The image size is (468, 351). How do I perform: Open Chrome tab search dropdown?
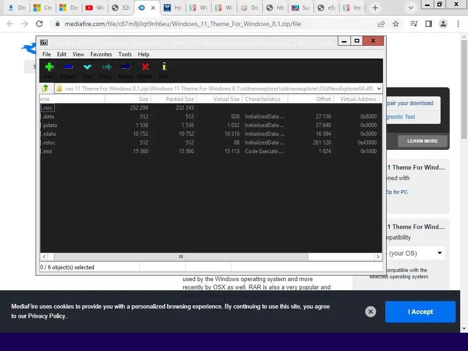point(411,8)
